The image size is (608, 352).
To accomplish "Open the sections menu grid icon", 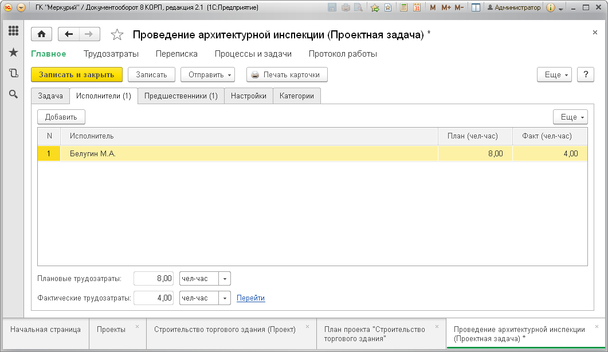I will tap(14, 31).
